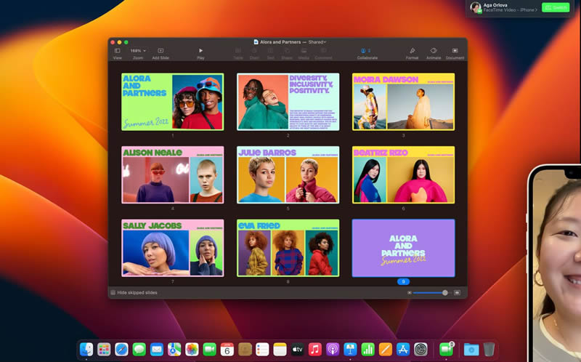The height and width of the screenshot is (362, 581).
Task: Click the FaceTime Video - iPhone label
Action: pyautogui.click(x=511, y=10)
